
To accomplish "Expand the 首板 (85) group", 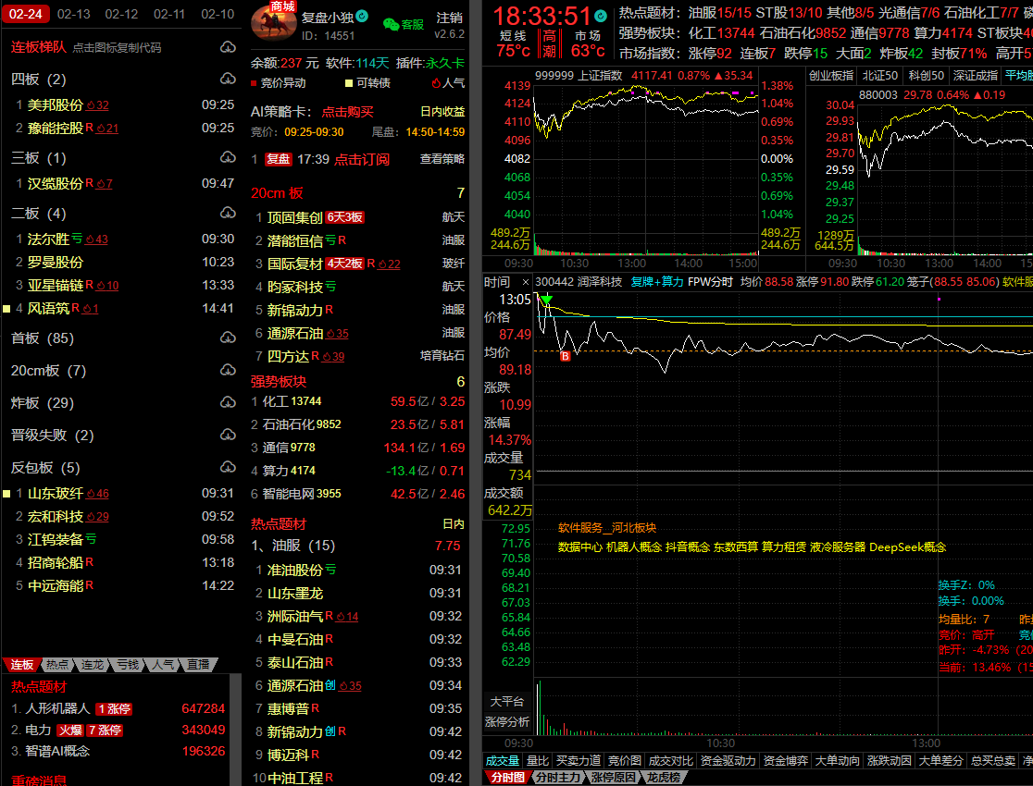I will pyautogui.click(x=42, y=338).
